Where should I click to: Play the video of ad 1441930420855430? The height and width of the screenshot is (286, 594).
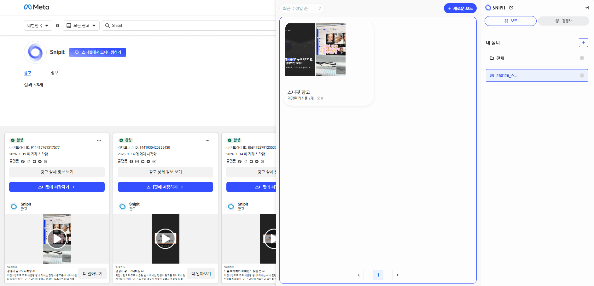click(166, 239)
